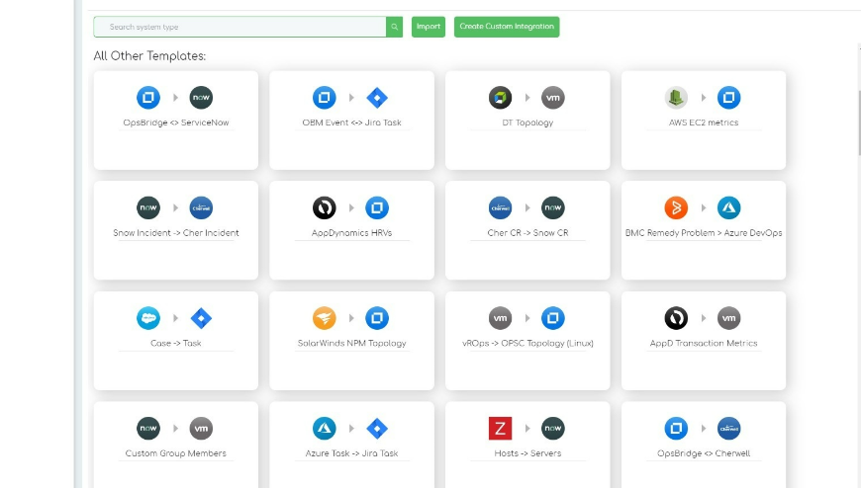The image size is (861, 488).
Task: Click Jira icon in OBM Event <-> Jira Task card
Action: pyautogui.click(x=377, y=98)
